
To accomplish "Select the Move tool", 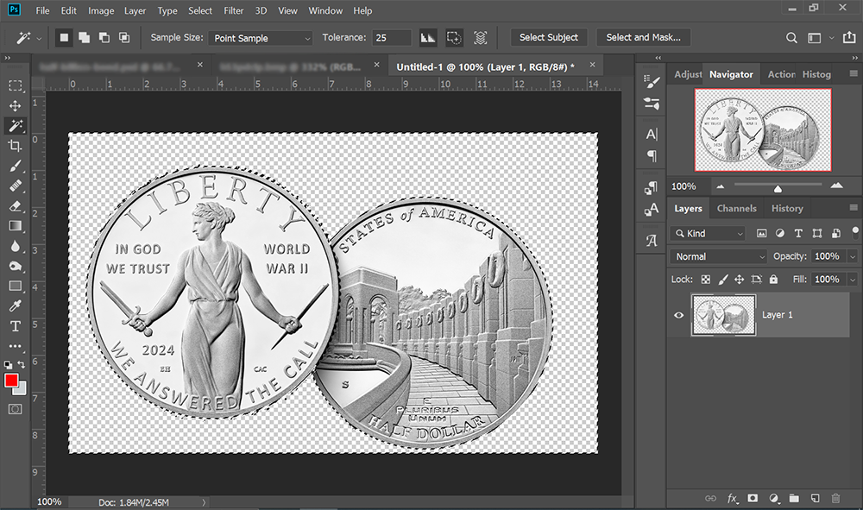I will [16, 105].
